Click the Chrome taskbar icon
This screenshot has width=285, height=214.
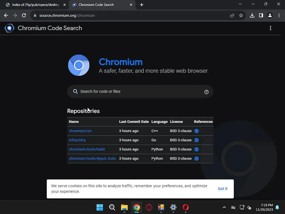coord(136,207)
